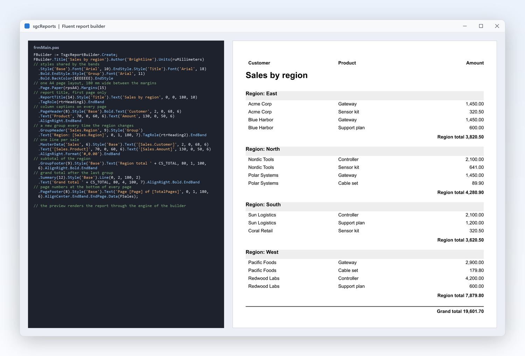Click the Product column caption
Screen dimensions: 525x356
(347, 63)
